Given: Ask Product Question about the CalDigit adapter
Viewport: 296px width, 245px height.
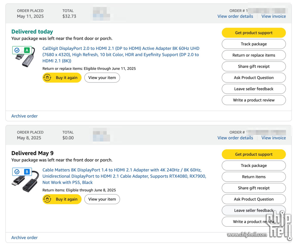Looking at the screenshot, I should coord(254,78).
